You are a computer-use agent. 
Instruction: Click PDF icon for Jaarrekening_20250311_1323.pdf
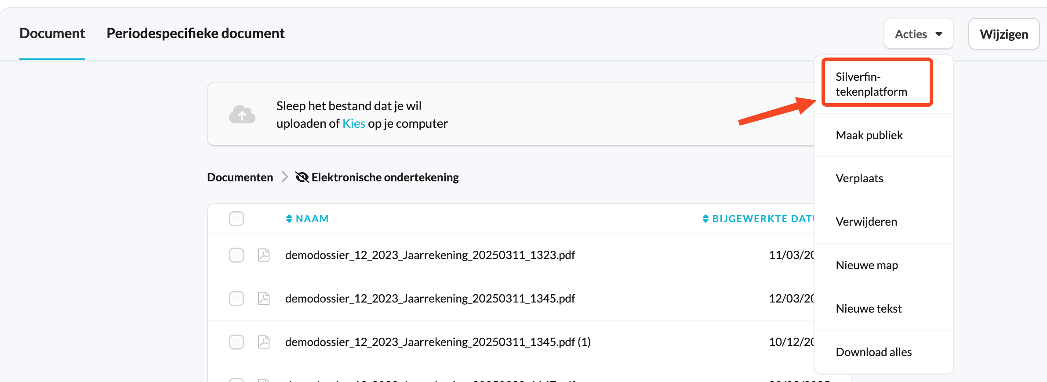[x=264, y=255]
